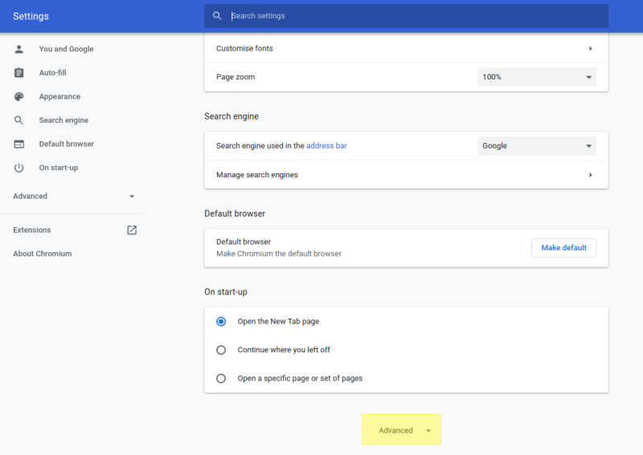643x455 pixels.
Task: Select the Open the New Tab page radio button
Action: (221, 322)
